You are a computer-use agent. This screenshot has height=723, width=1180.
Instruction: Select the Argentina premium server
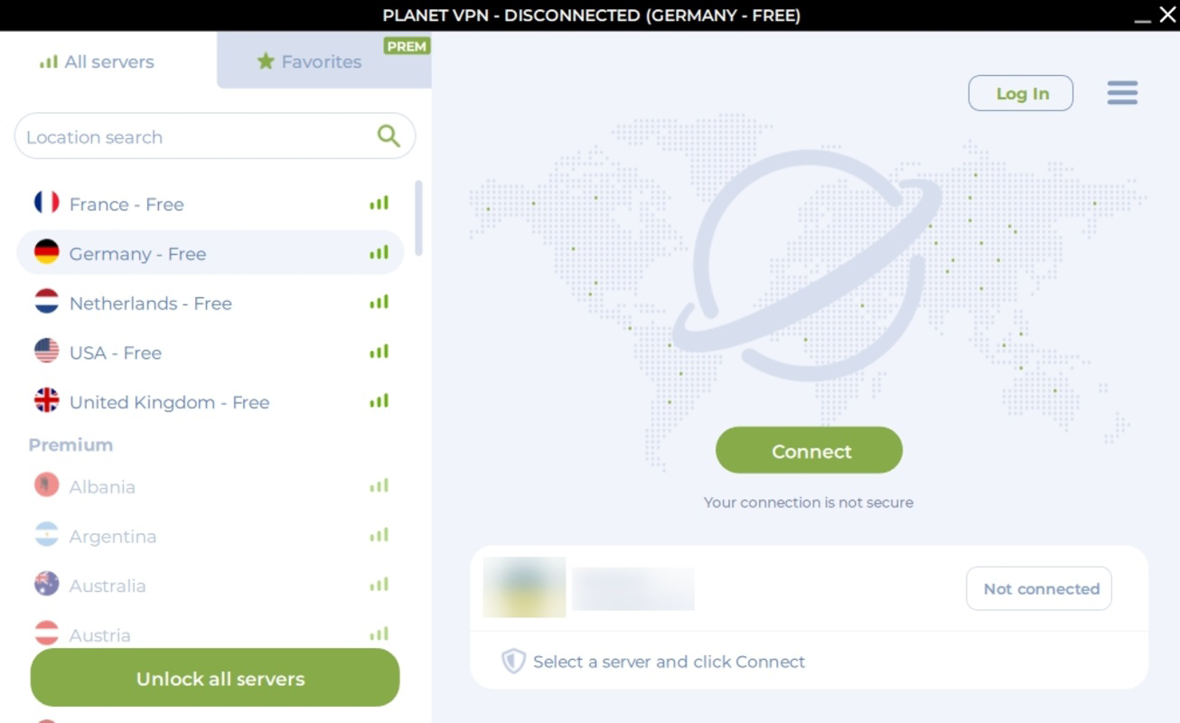(x=113, y=536)
